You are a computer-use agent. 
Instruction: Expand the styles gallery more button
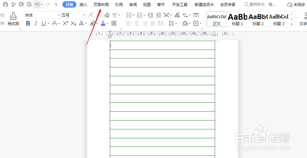point(291,24)
